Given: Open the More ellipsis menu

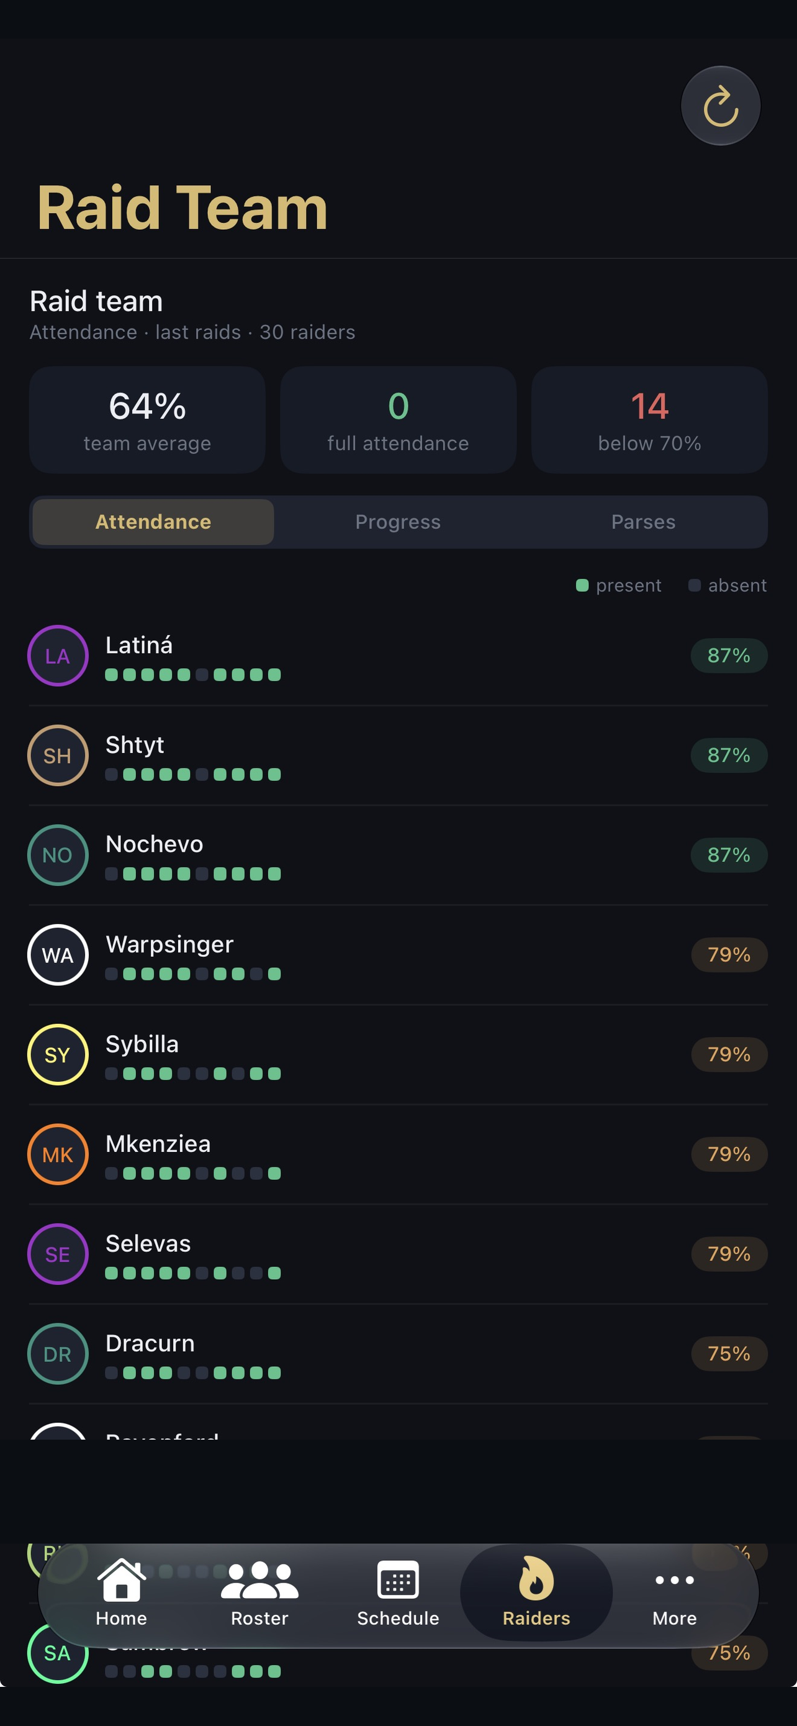Looking at the screenshot, I should (674, 1580).
